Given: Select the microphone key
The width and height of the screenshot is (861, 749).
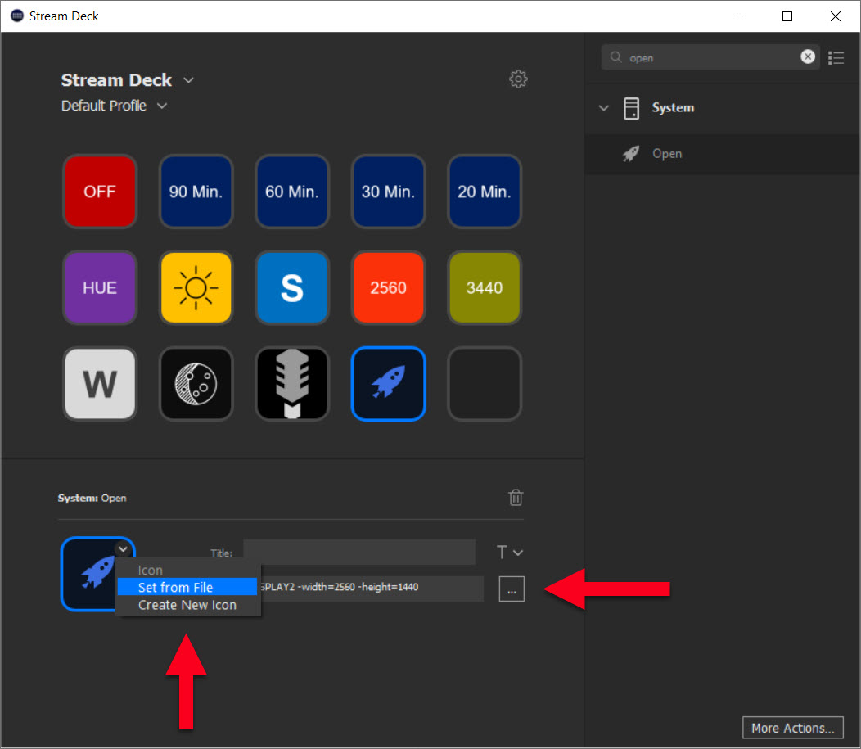Looking at the screenshot, I should click(292, 383).
